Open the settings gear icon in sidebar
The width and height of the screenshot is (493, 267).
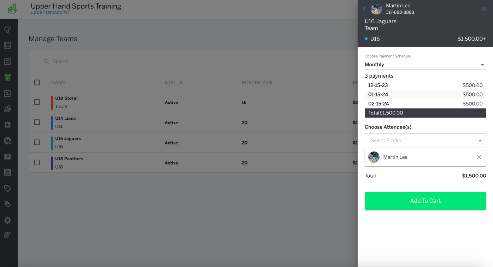(x=7, y=220)
